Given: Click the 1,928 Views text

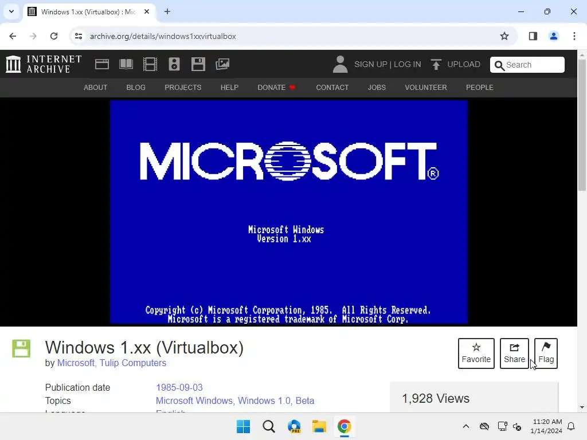Looking at the screenshot, I should [436, 399].
